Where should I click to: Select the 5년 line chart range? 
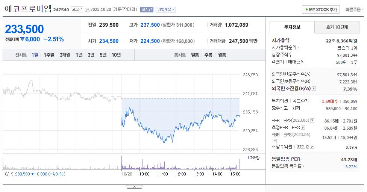click(103, 55)
